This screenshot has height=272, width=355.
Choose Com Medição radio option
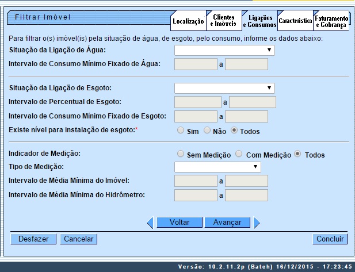click(x=241, y=154)
